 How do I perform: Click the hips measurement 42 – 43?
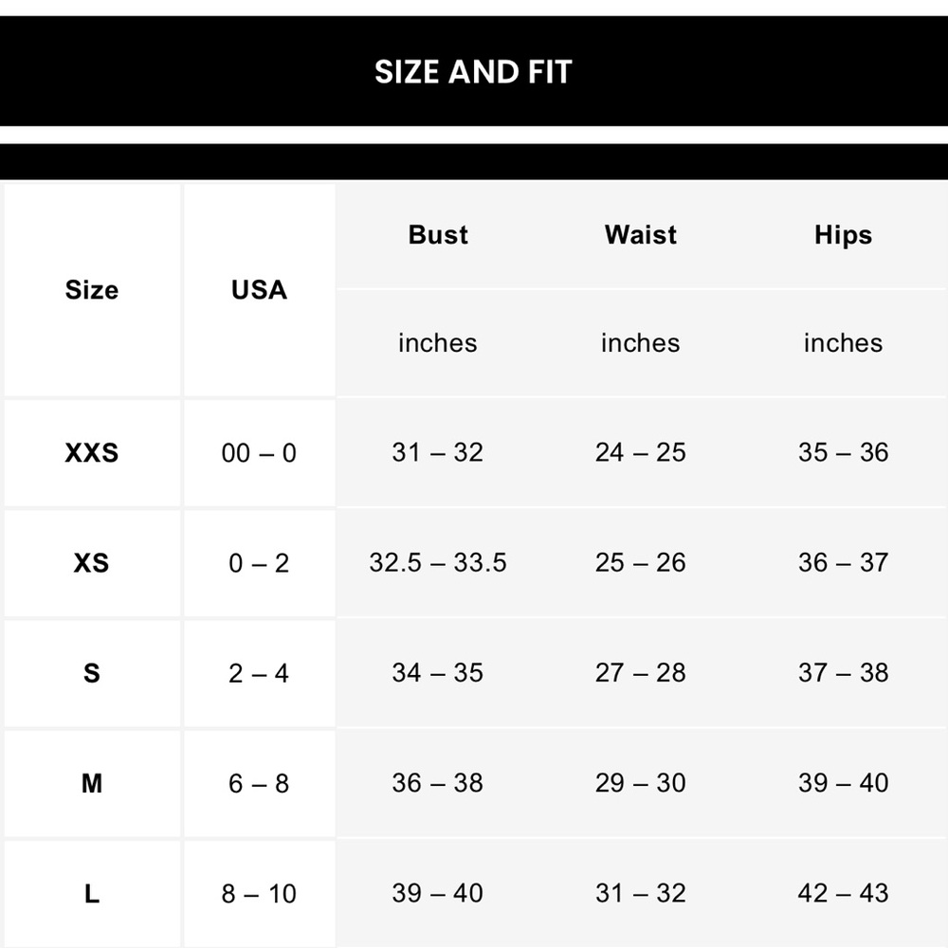tap(843, 893)
